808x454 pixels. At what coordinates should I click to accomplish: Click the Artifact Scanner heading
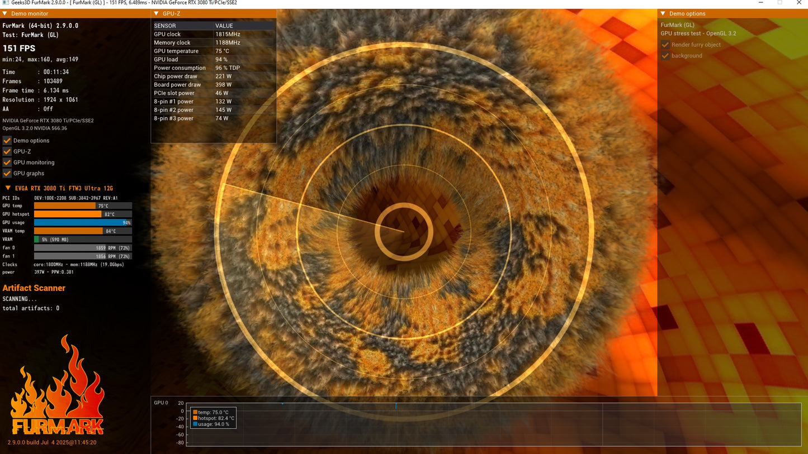(x=34, y=288)
